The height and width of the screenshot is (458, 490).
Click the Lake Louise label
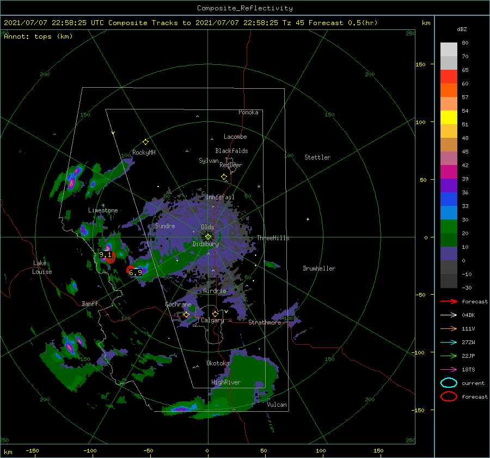(x=42, y=267)
